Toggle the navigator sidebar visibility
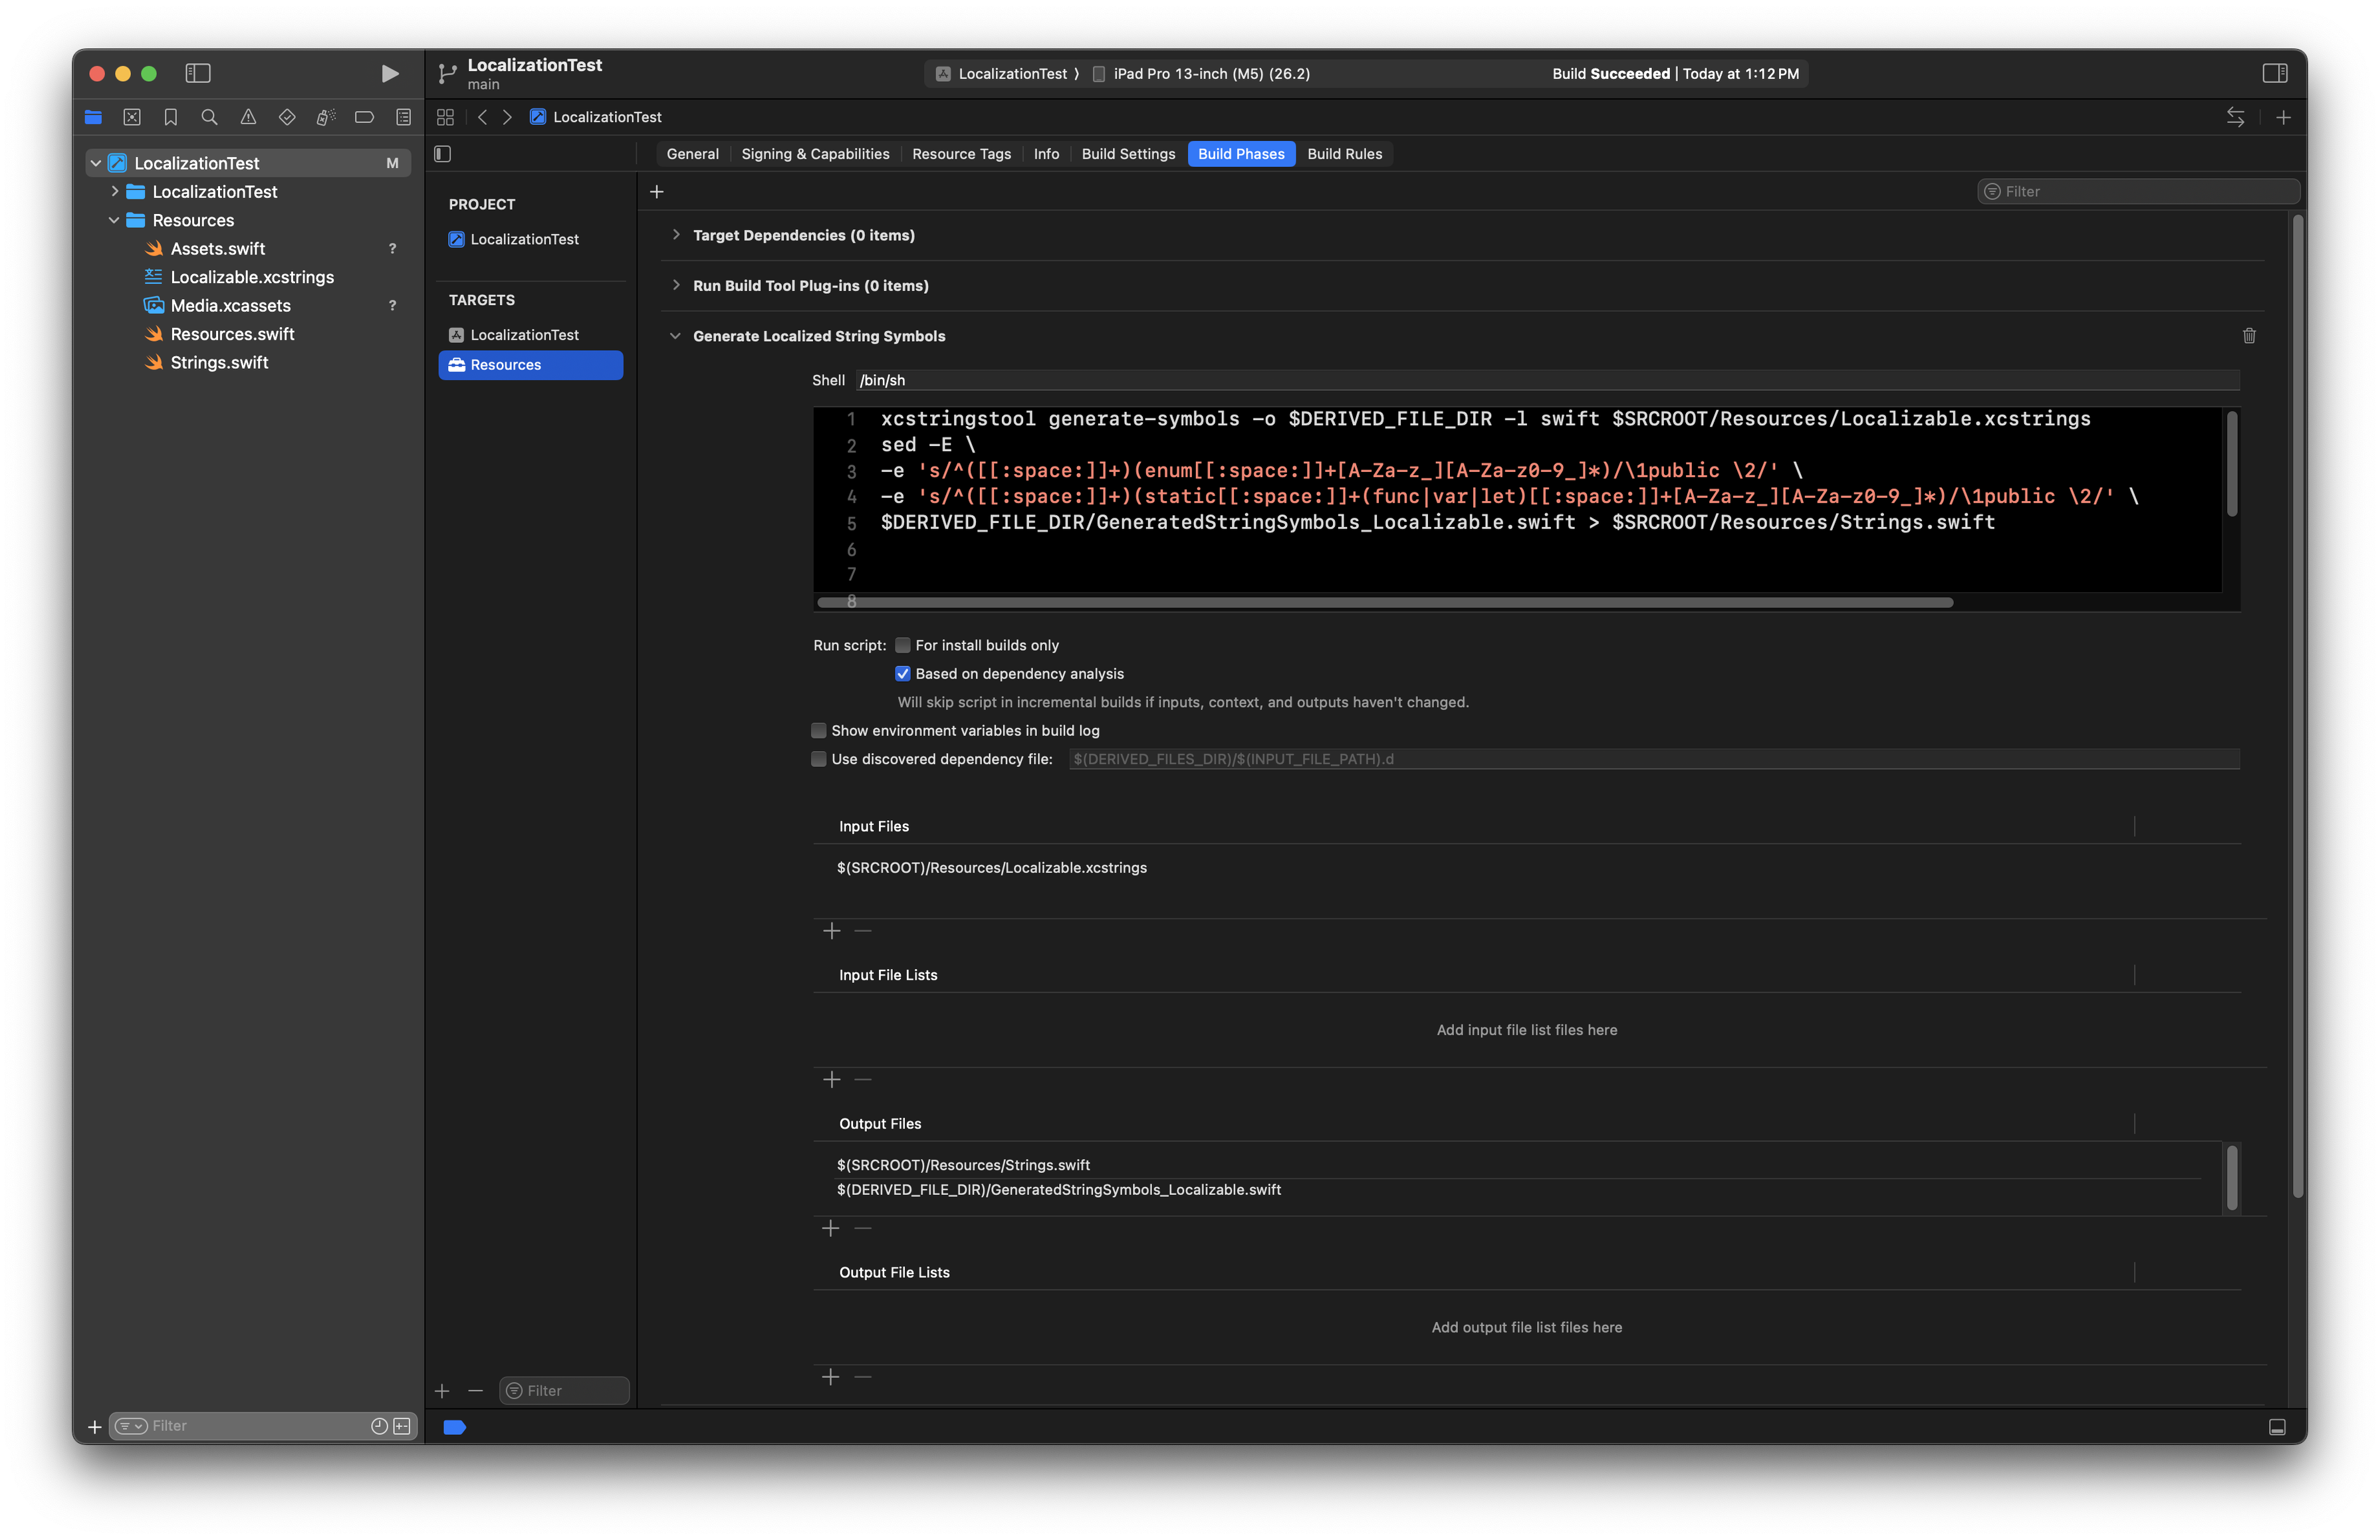Image resolution: width=2380 pixels, height=1540 pixels. (x=198, y=73)
